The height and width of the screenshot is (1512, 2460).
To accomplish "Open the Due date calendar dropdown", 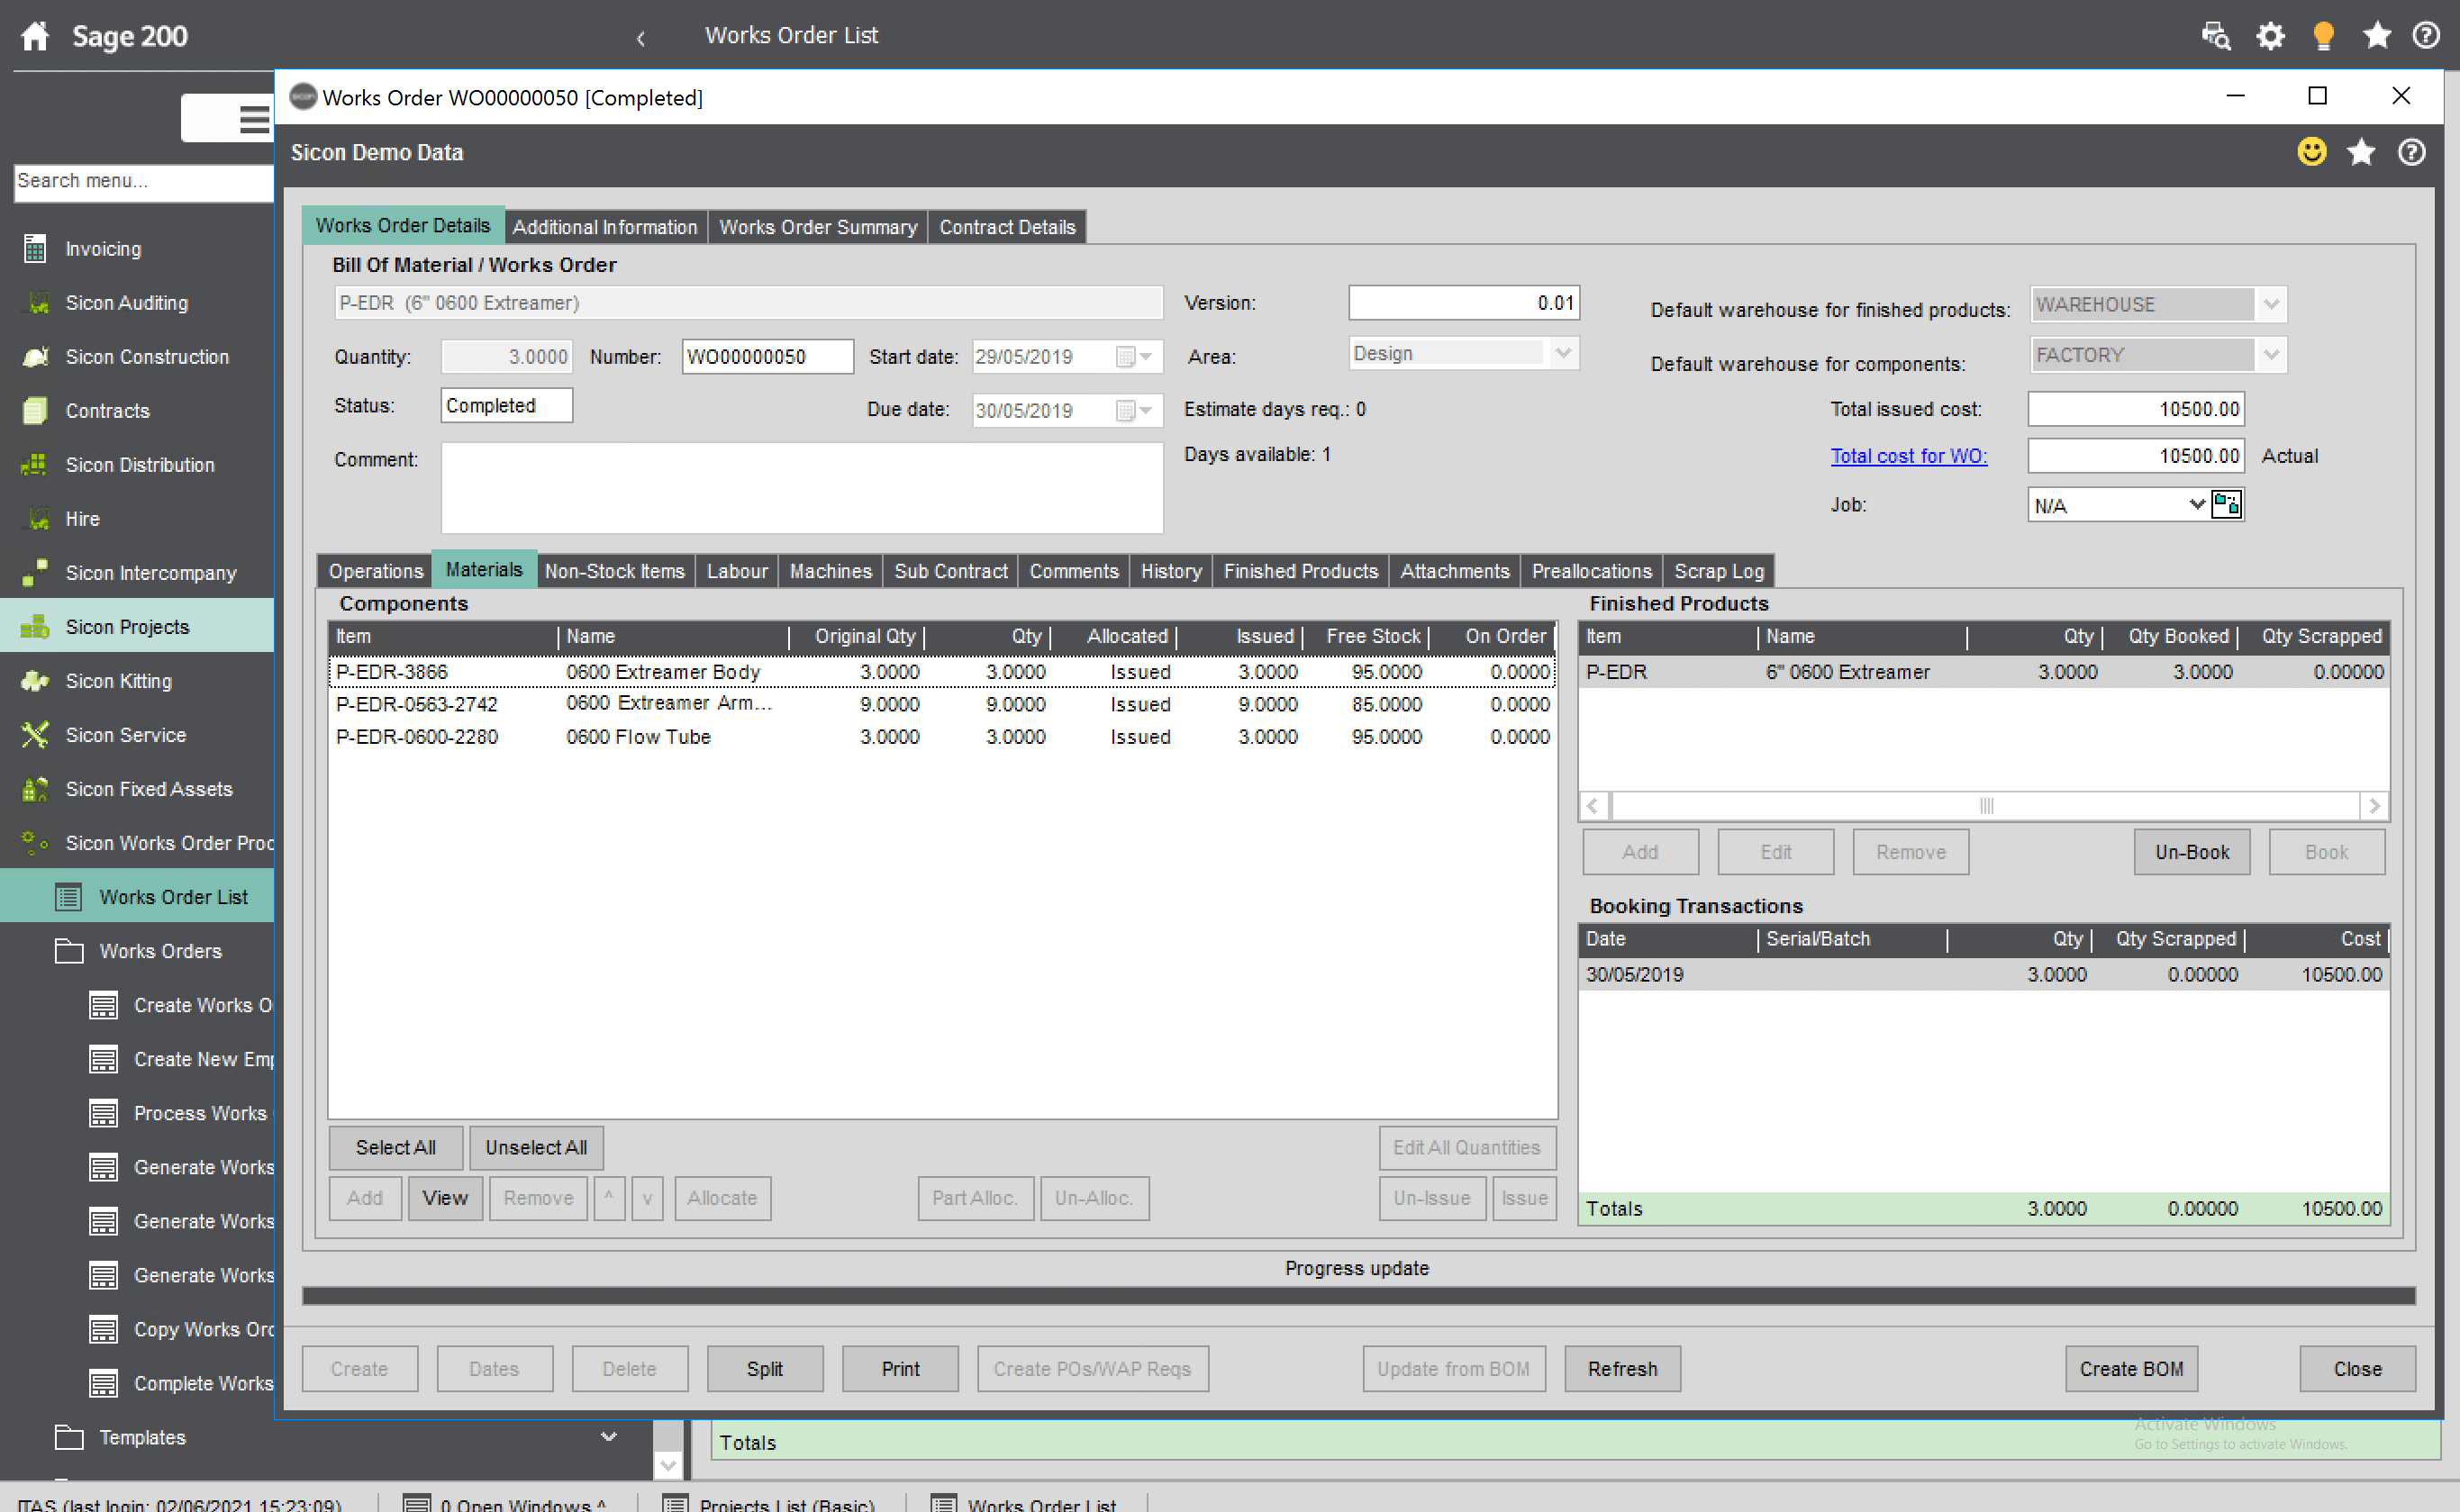I will pos(1135,410).
